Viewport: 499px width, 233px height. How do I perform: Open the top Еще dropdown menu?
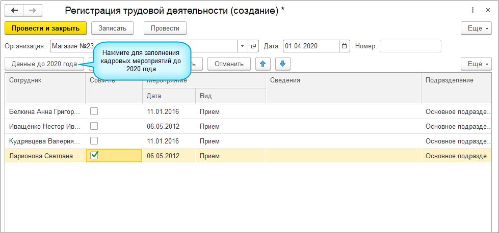coord(477,28)
